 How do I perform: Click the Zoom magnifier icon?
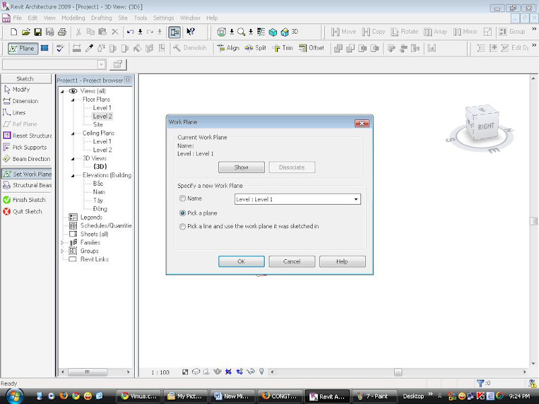click(x=241, y=32)
